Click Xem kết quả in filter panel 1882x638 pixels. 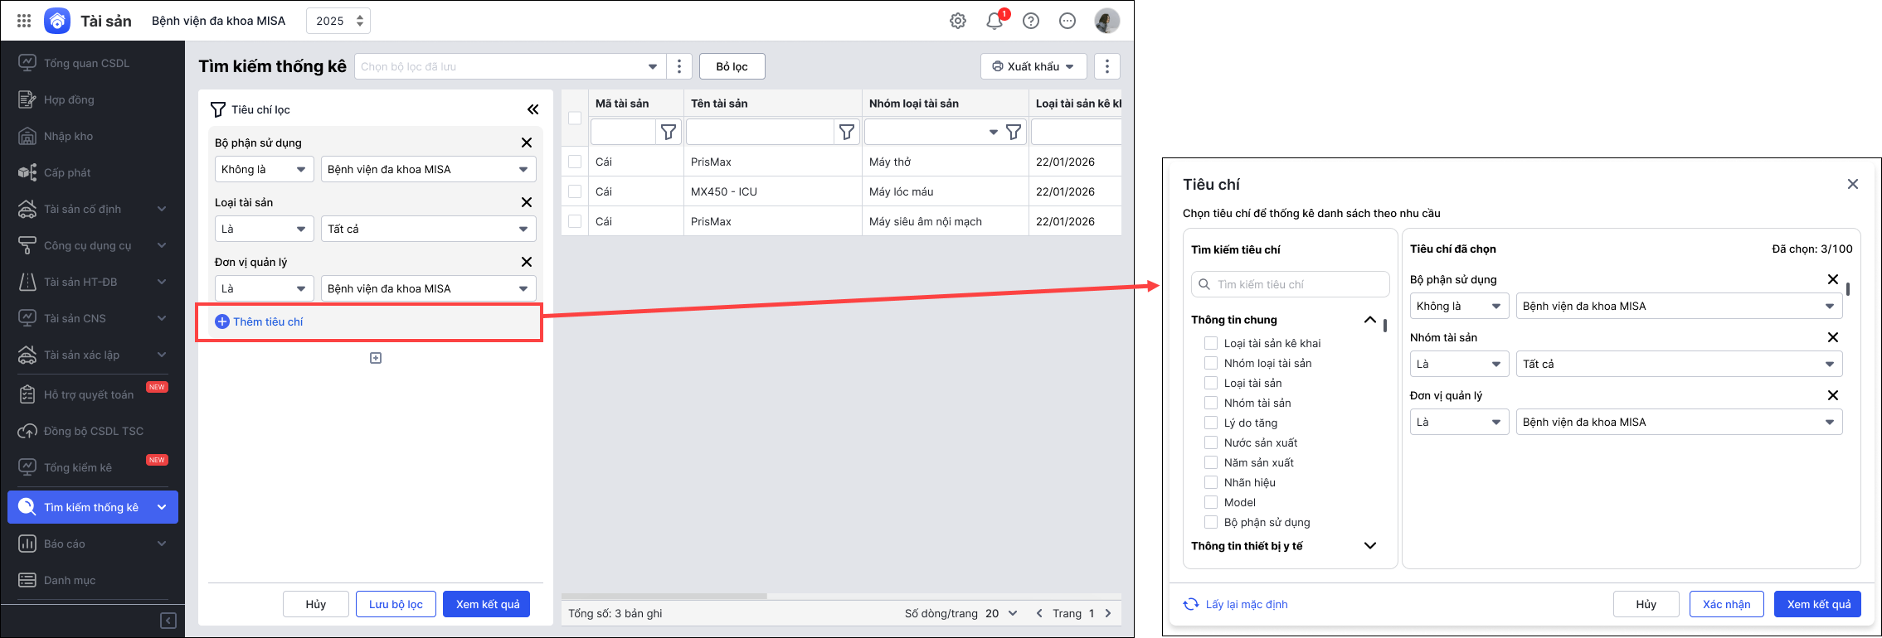[487, 604]
